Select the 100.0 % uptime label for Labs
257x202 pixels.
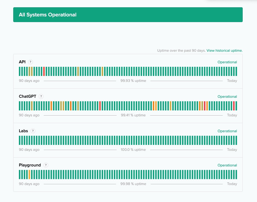(133, 150)
